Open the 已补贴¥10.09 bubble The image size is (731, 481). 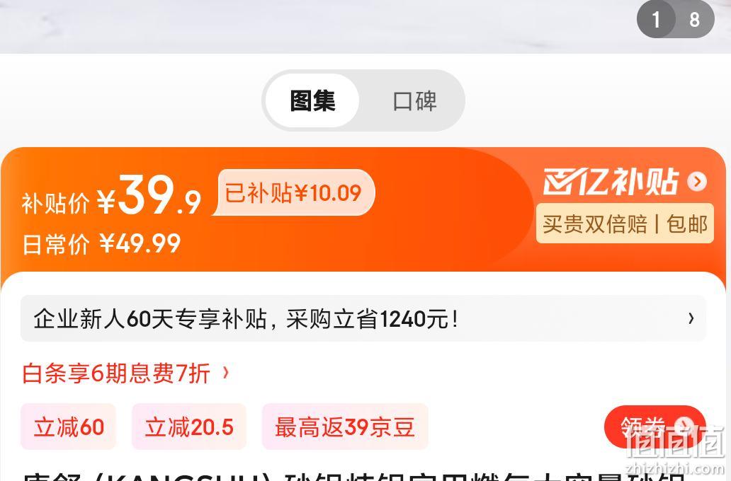pyautogui.click(x=294, y=193)
